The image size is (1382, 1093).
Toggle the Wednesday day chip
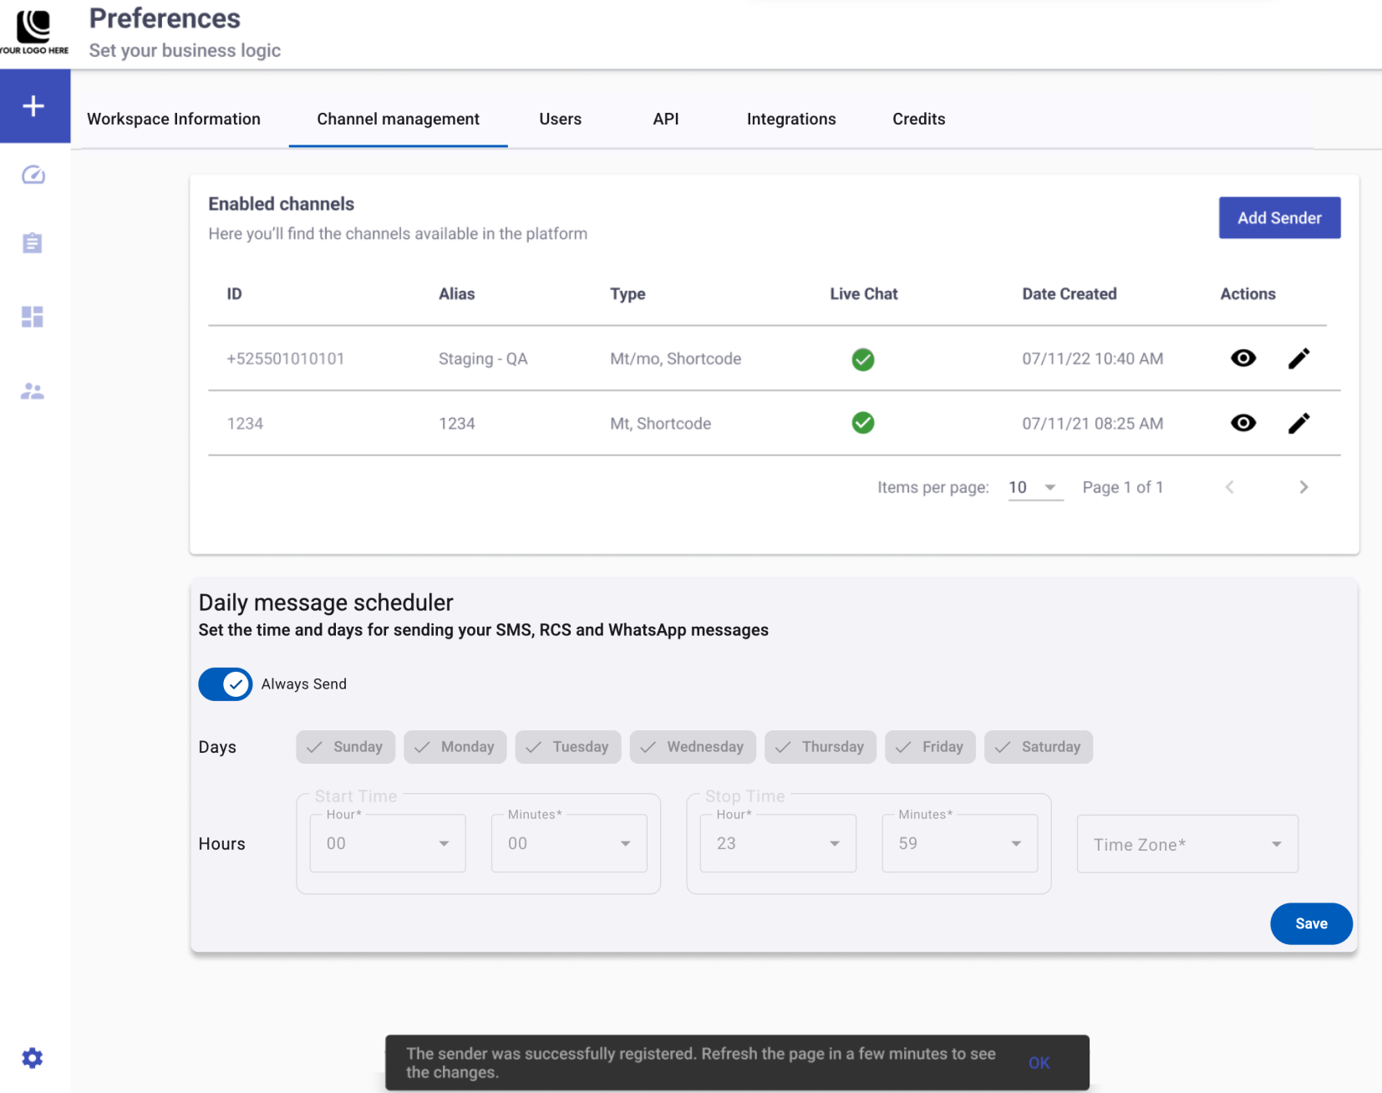coord(693,747)
